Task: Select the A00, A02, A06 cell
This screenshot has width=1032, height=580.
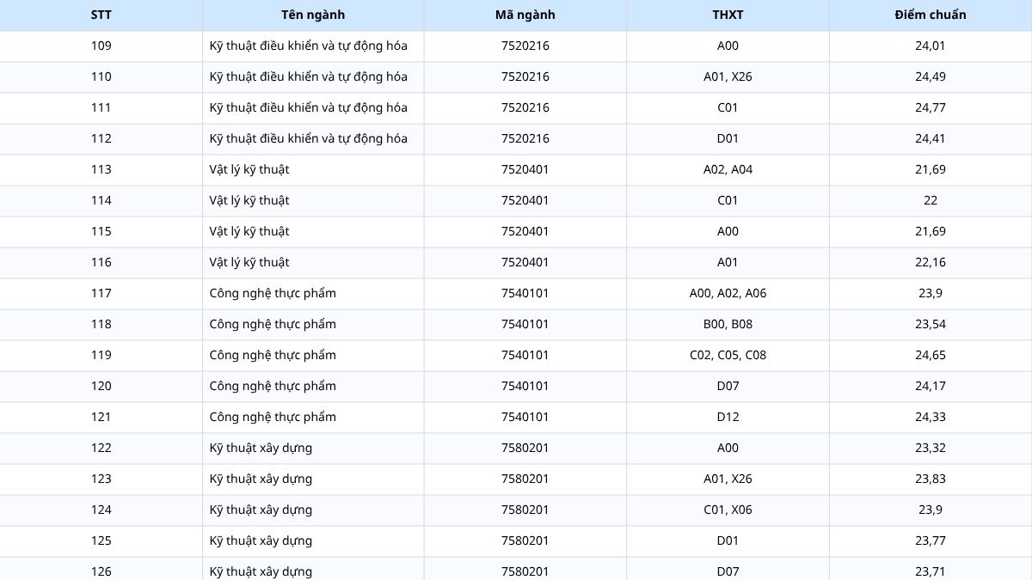Action: 728,294
